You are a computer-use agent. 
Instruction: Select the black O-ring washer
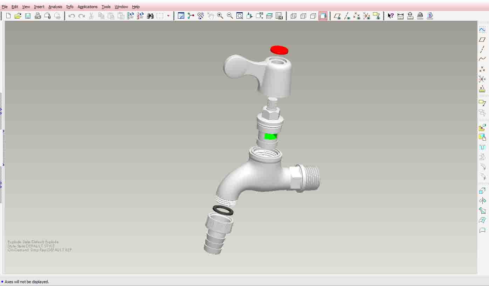(223, 211)
